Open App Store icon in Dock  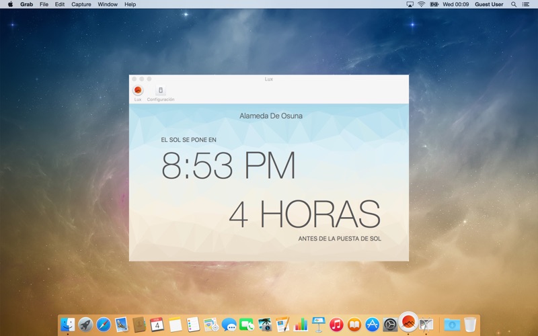point(373,324)
